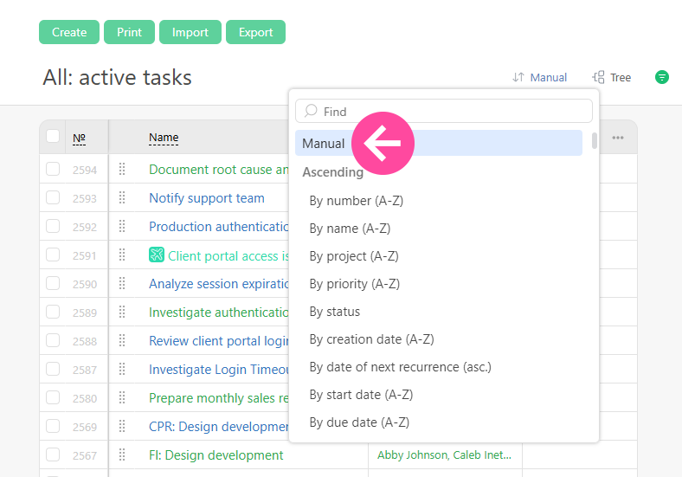Viewport: 682px width, 477px height.
Task: Click the Export button
Action: point(255,32)
